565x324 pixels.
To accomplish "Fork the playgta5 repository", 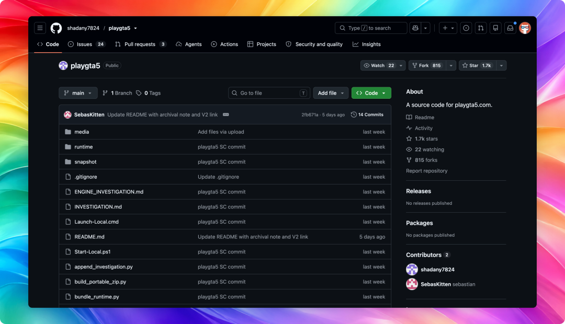I will [x=427, y=65].
